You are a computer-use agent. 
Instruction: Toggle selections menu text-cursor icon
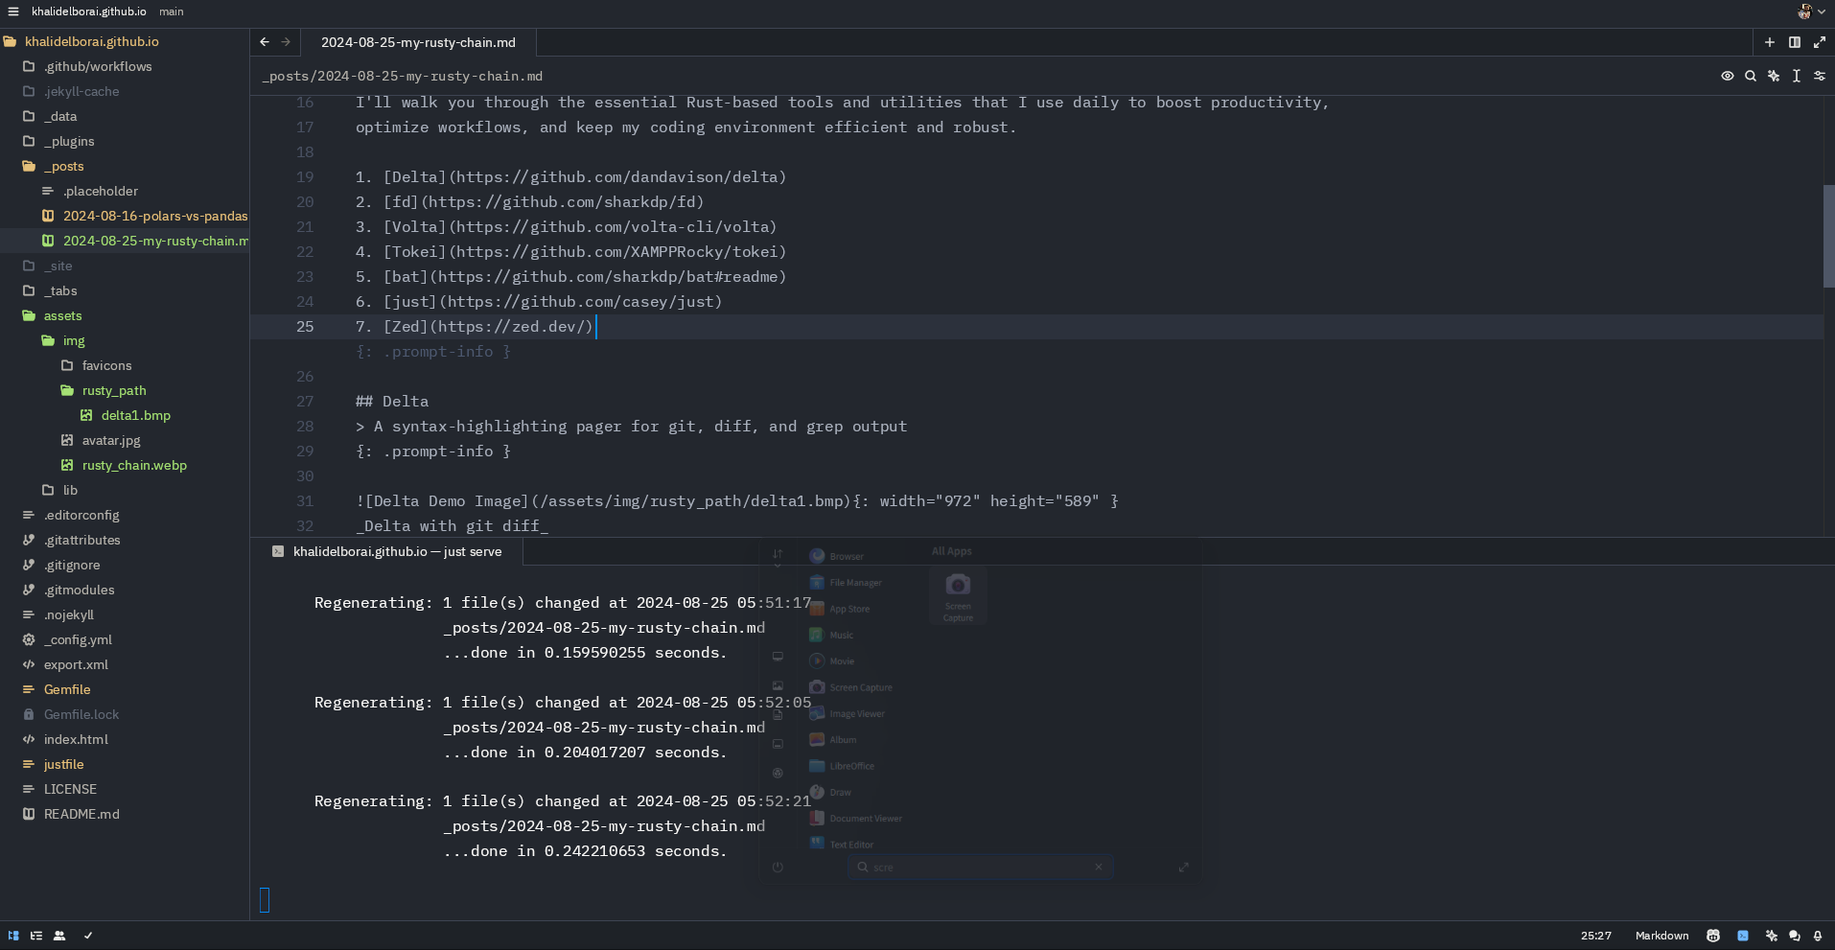[x=1797, y=76]
